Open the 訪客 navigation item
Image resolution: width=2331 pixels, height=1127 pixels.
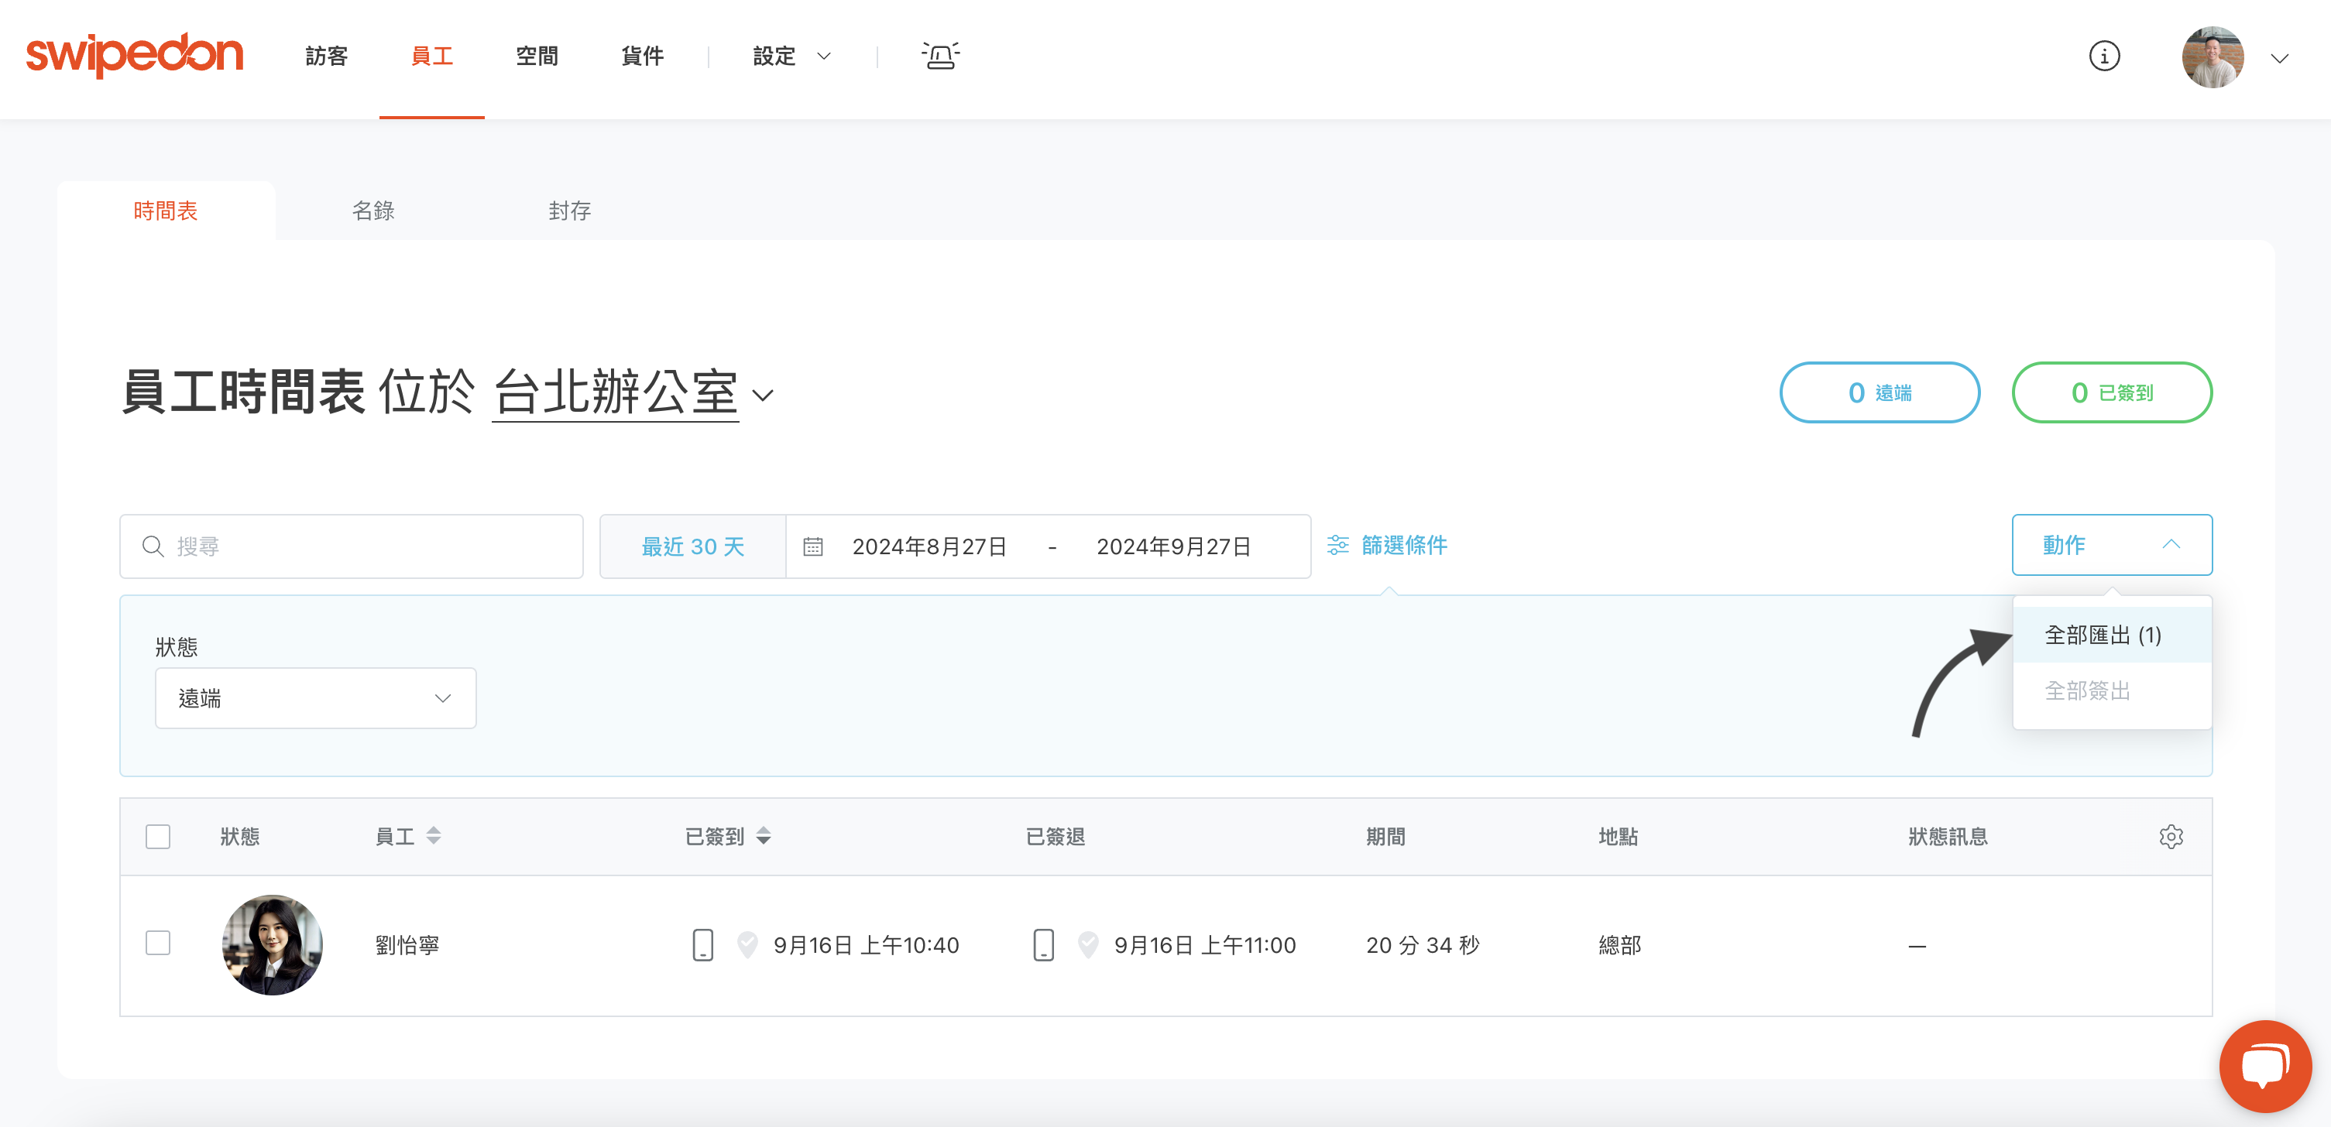pos(327,56)
